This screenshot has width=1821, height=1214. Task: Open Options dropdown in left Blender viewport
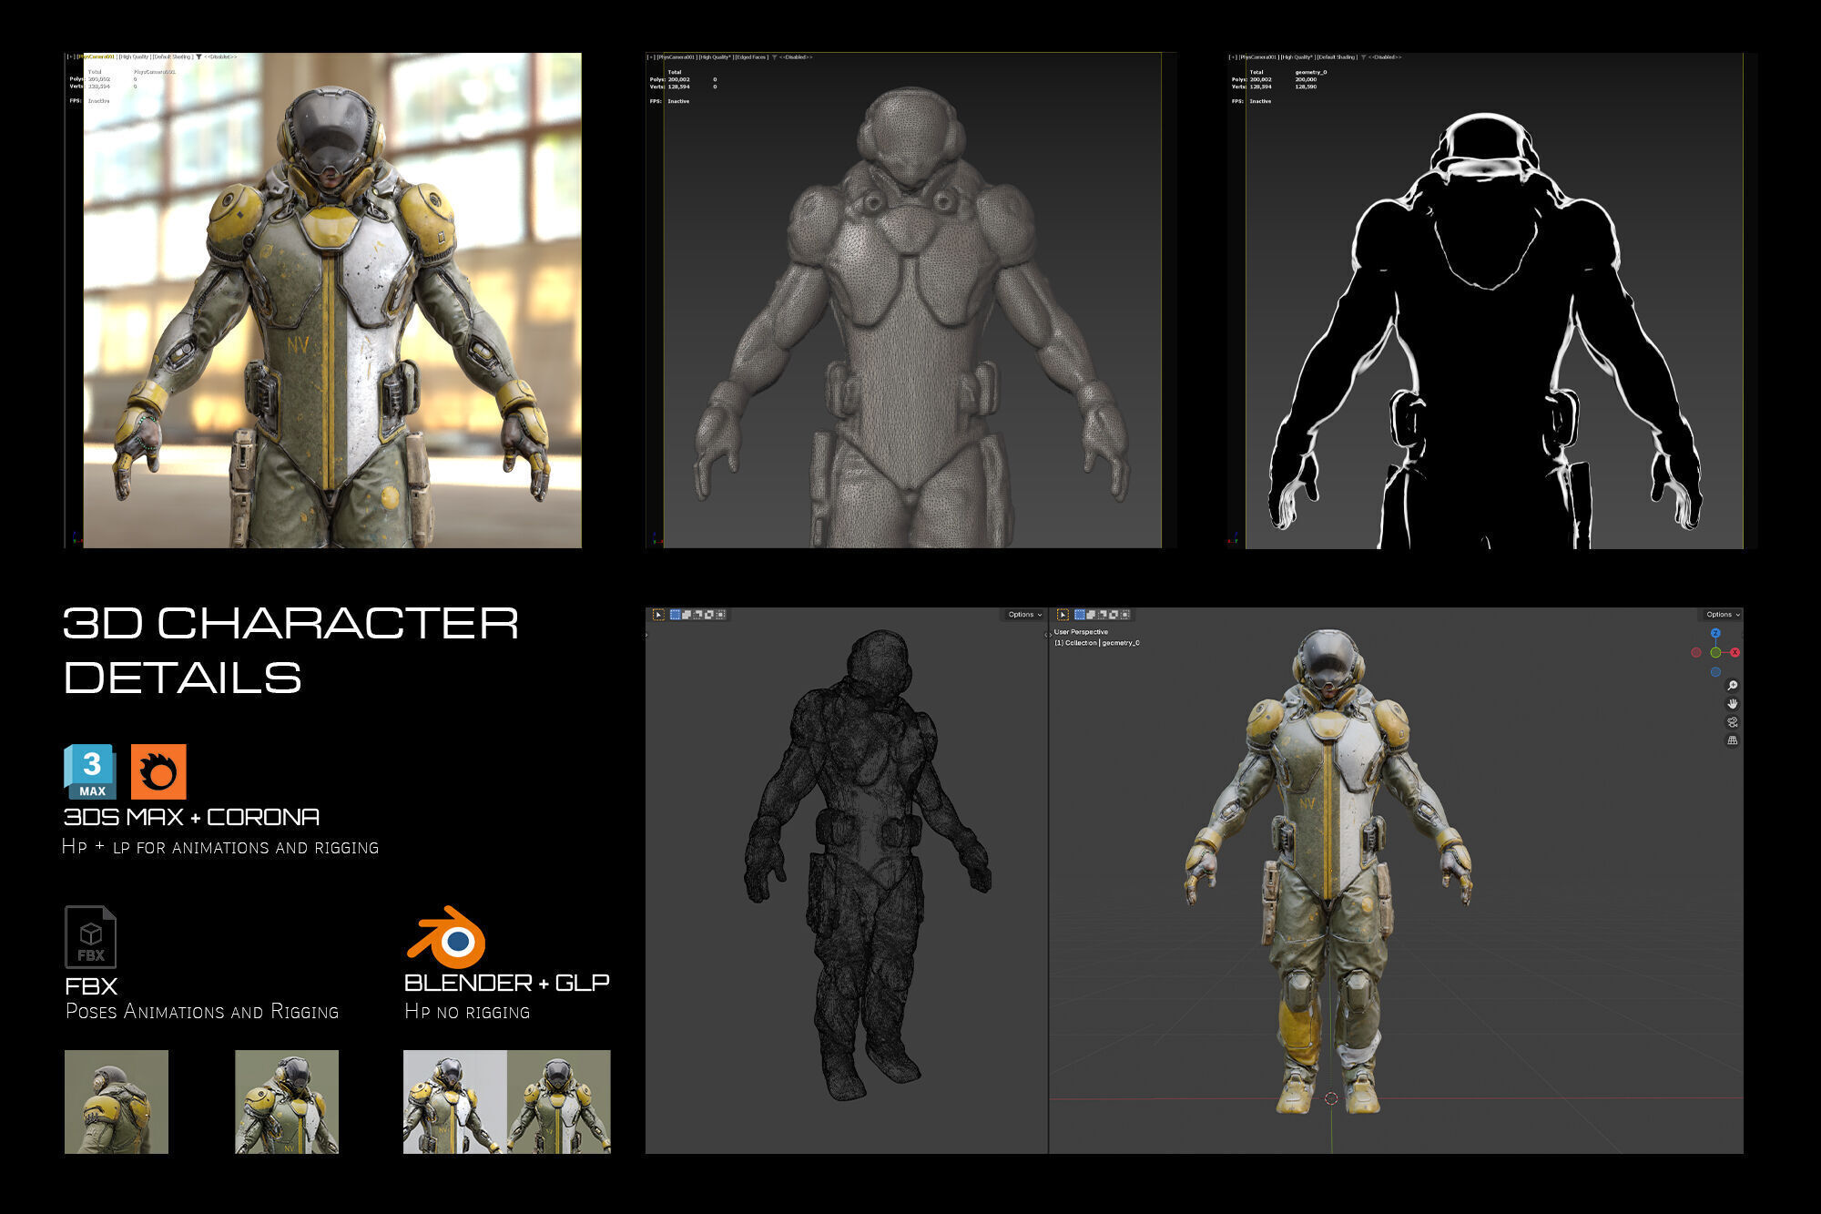[1024, 615]
